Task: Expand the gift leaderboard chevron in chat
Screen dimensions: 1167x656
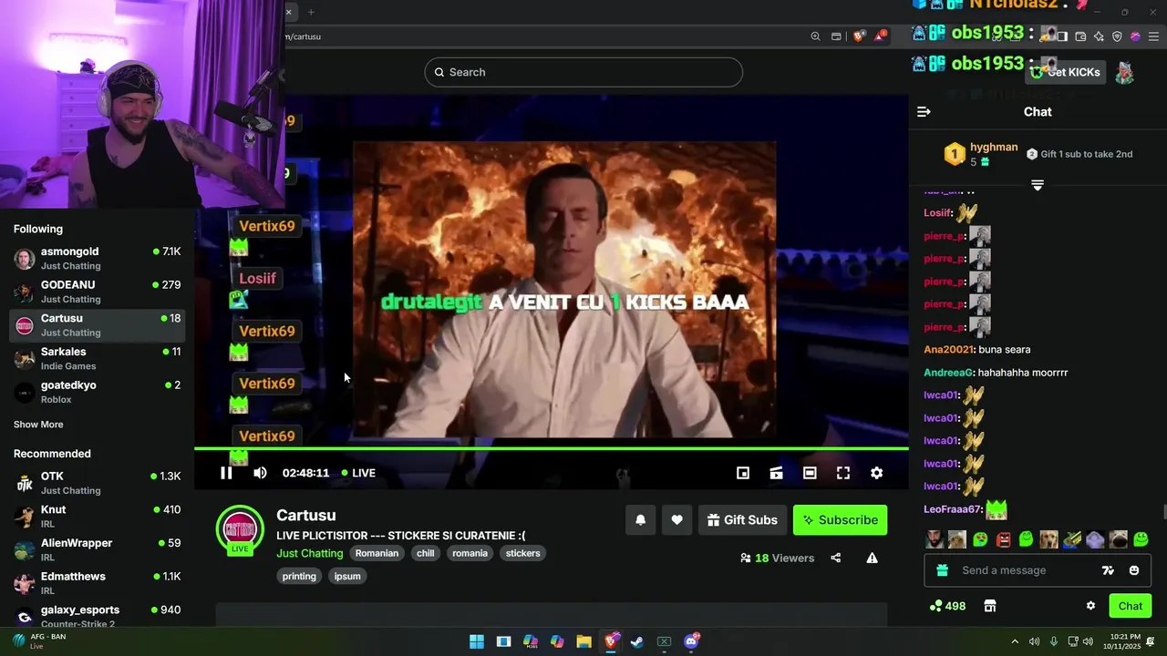Action: 1037,185
